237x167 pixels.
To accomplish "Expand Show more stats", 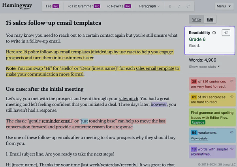I will click(204, 67).
